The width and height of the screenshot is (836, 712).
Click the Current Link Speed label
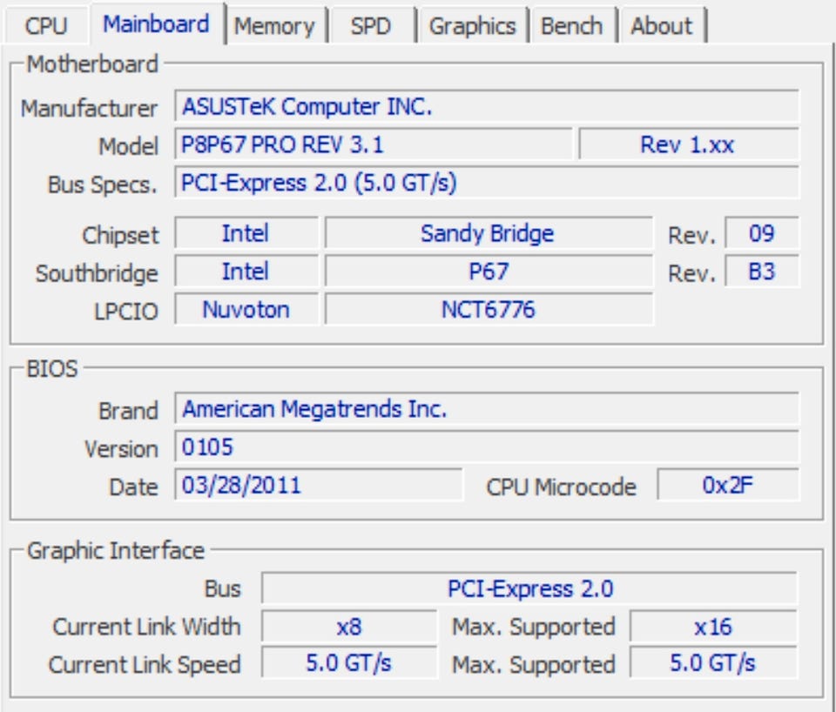click(145, 665)
